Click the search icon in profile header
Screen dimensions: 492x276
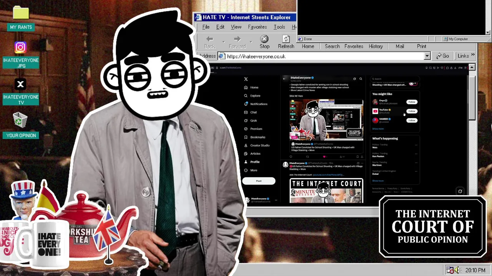coord(361,79)
